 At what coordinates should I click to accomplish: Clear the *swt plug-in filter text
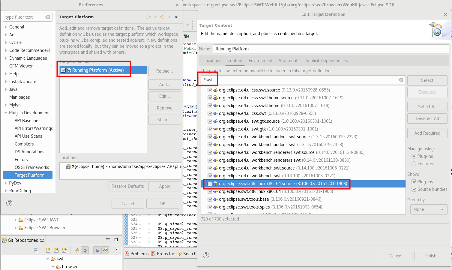pyautogui.click(x=401, y=80)
